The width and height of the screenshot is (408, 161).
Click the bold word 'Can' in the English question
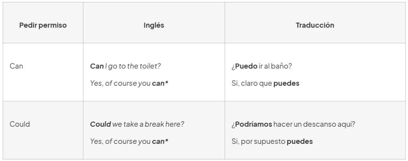click(x=97, y=66)
